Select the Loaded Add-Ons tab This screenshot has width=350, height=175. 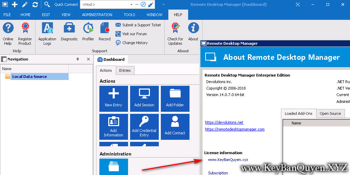click(298, 113)
